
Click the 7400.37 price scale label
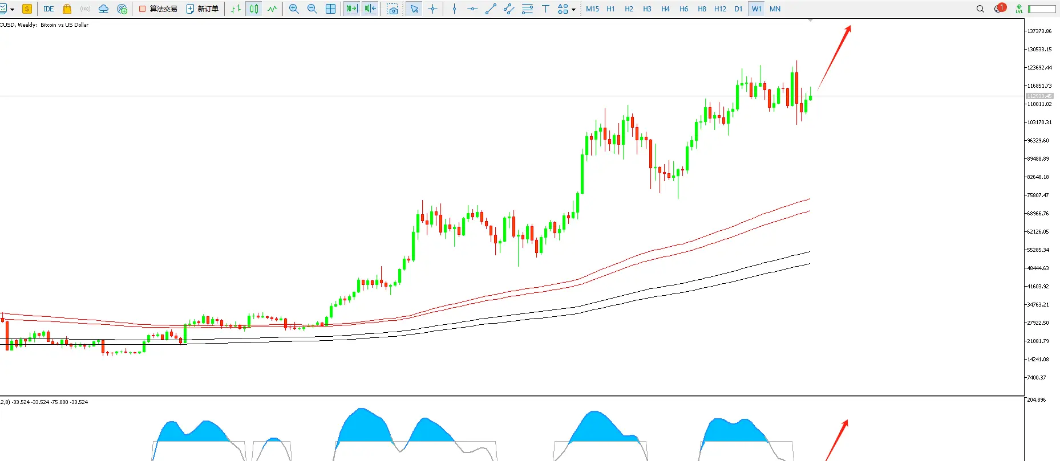1037,377
